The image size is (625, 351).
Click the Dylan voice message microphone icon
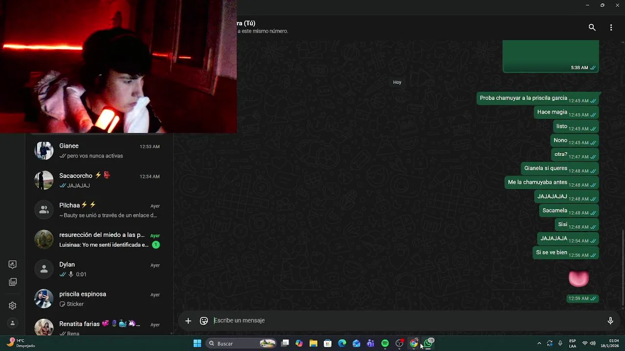tap(71, 274)
